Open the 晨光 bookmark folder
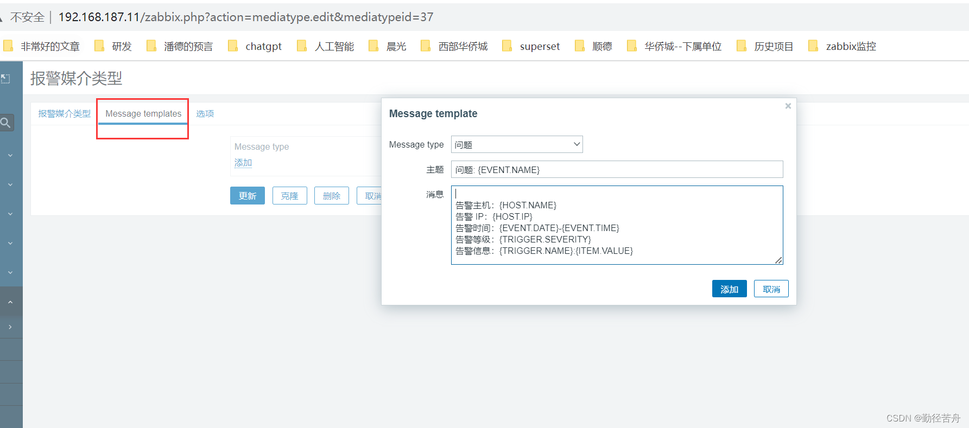The height and width of the screenshot is (428, 969). (388, 46)
